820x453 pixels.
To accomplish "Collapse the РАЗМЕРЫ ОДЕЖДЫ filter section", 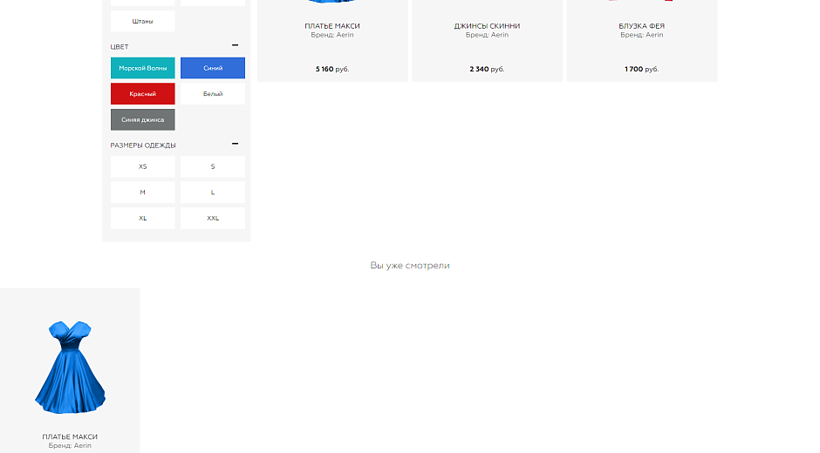I will pyautogui.click(x=235, y=144).
